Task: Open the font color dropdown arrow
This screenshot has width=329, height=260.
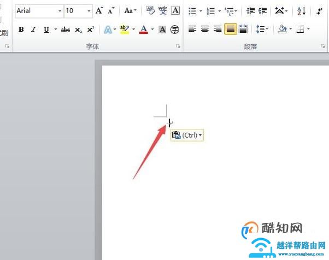Action: coord(152,29)
